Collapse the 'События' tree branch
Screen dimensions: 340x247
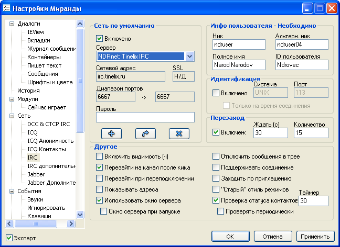(x=13, y=191)
